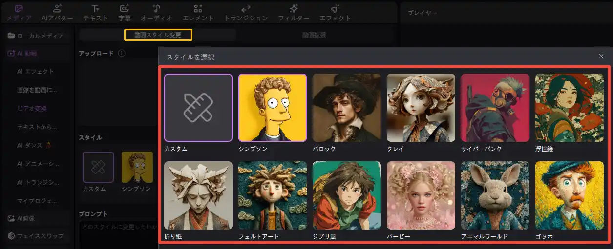Choose the サイバーパンク style thumbnail
613x249 pixels.
(x=495, y=108)
